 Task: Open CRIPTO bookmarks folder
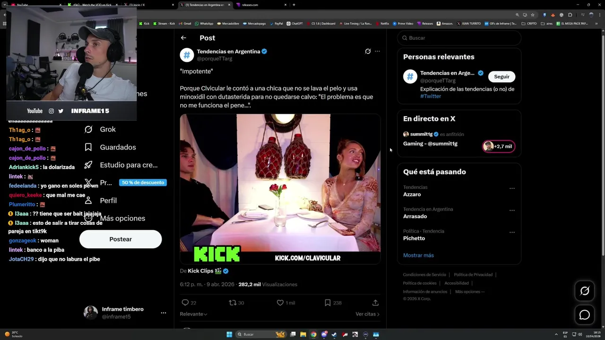(x=529, y=24)
